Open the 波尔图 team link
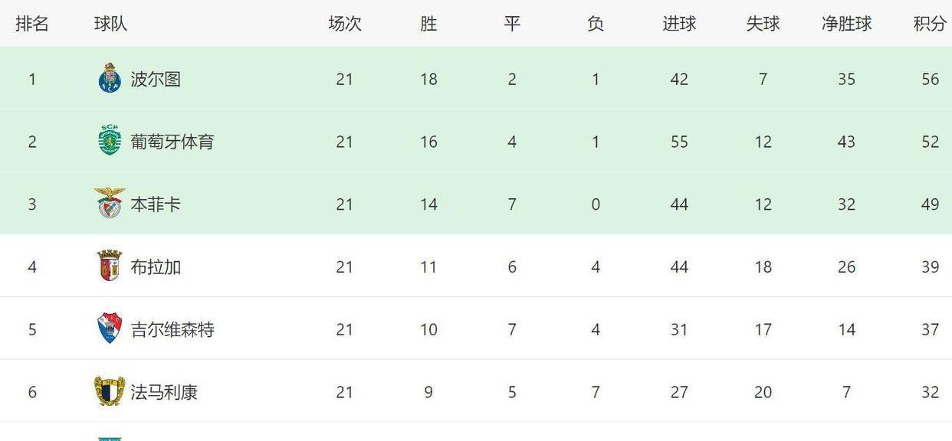Viewport: 952px width, 441px height. pyautogui.click(x=156, y=79)
